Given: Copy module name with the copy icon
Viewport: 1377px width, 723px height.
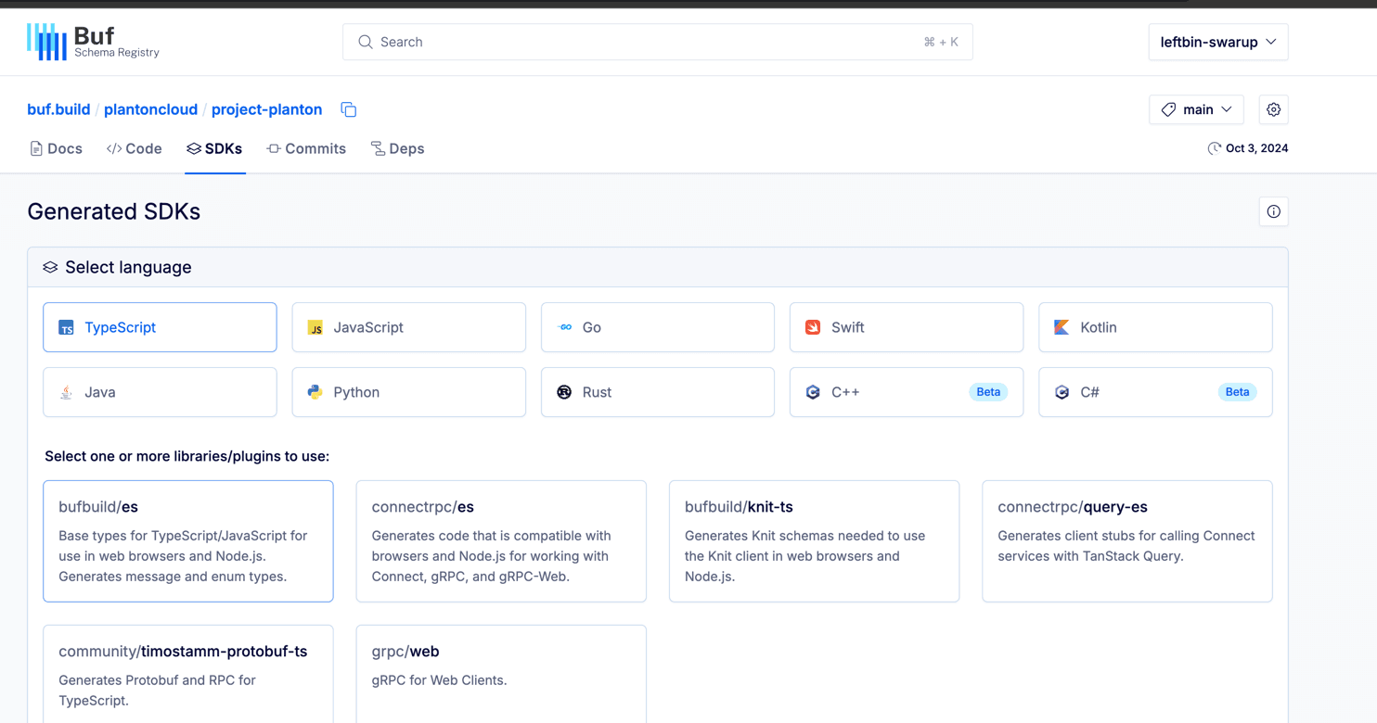Looking at the screenshot, I should (349, 109).
